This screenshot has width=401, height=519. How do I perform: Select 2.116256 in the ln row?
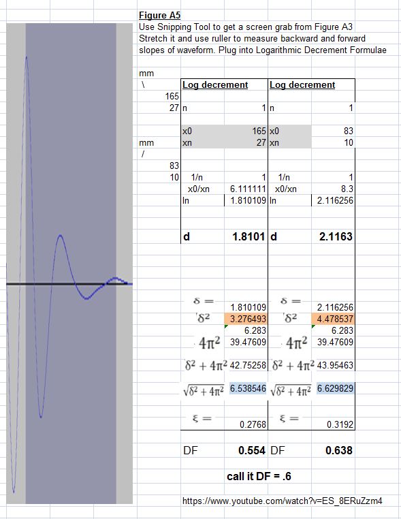pos(335,200)
